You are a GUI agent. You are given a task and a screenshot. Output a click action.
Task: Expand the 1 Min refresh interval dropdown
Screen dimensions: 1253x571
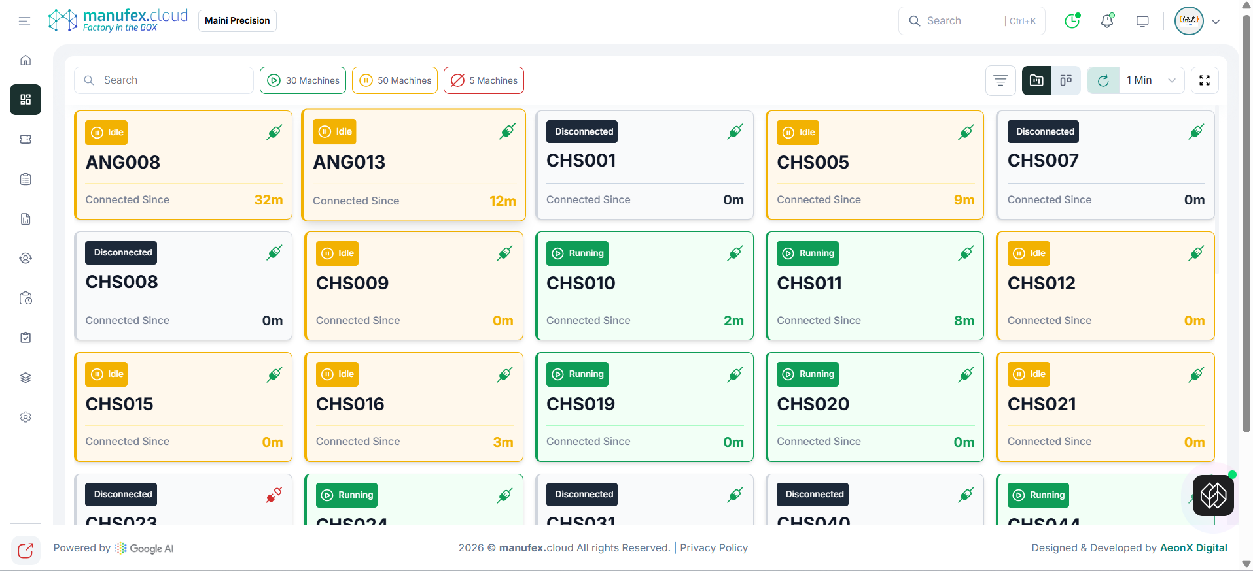(1152, 80)
